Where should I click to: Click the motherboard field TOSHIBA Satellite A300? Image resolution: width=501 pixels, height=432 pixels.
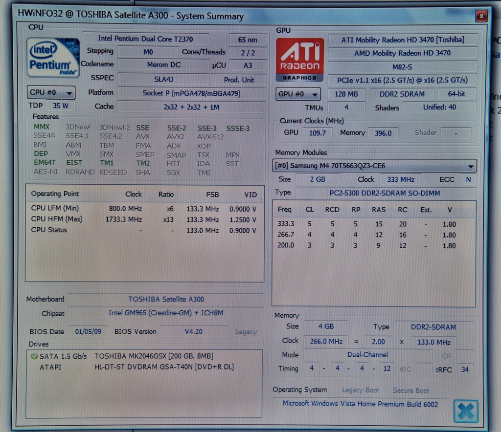(x=166, y=299)
